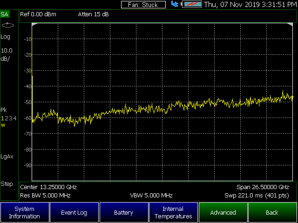
Task: Click the SA mode indicator
Action: (5, 14)
